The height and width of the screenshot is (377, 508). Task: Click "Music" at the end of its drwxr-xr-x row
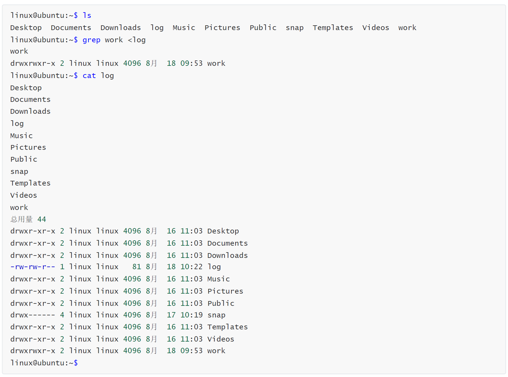(x=219, y=279)
